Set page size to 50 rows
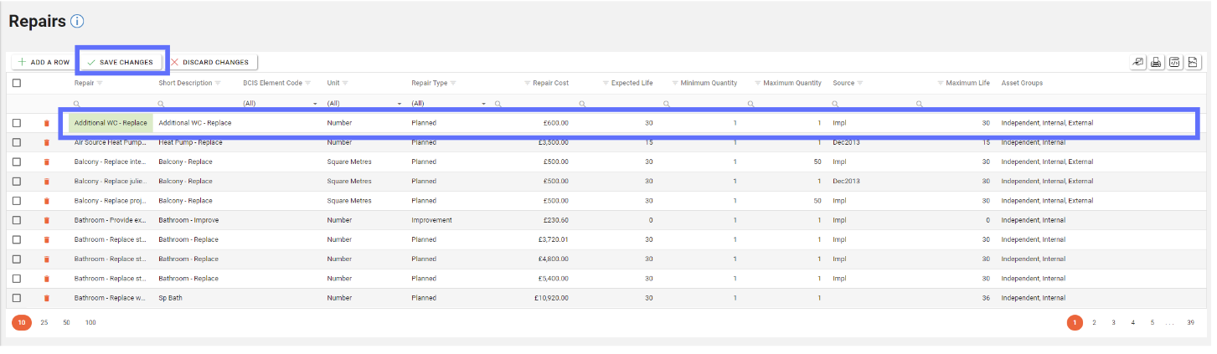 point(66,322)
